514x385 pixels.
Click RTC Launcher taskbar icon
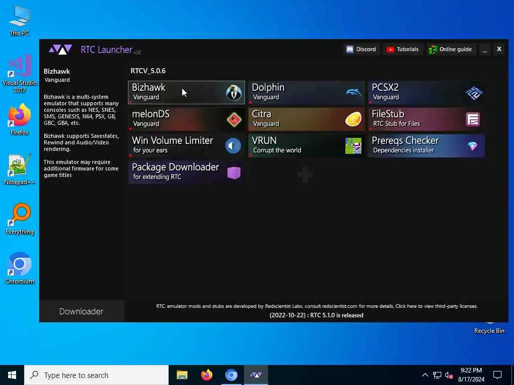pos(256,375)
